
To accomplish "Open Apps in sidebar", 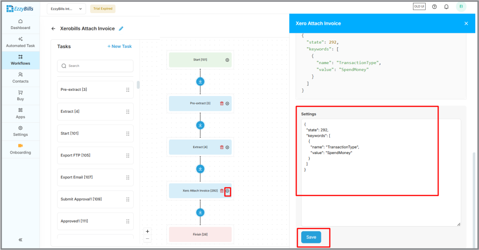I will pos(21,113).
